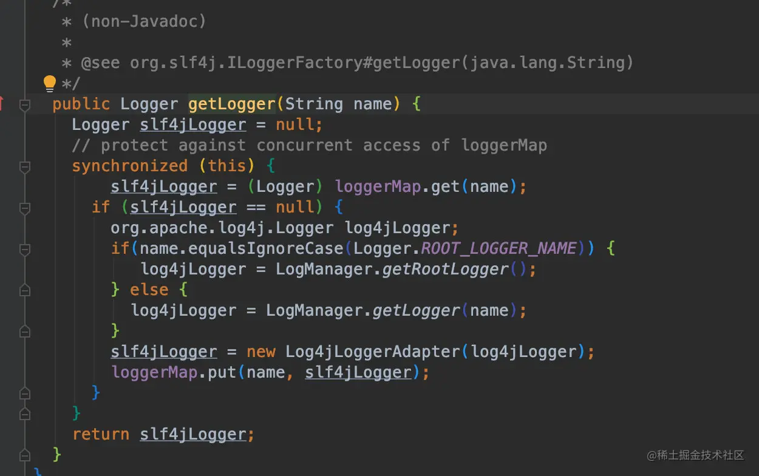759x476 pixels.
Task: Click fold end marker below the return statement
Action: [x=25, y=455]
